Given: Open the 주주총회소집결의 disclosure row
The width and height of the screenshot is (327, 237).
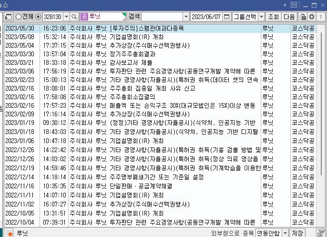Looking at the screenshot, I should point(160,97).
